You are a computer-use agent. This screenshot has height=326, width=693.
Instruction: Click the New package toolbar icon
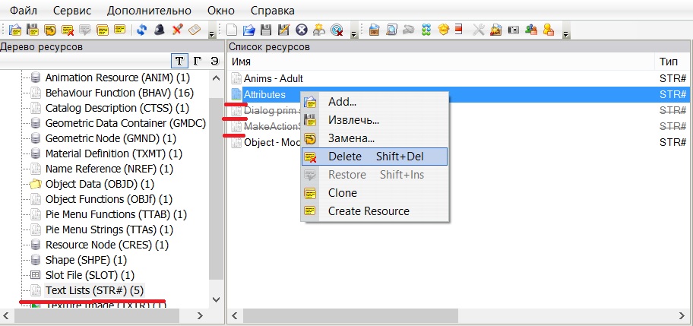tap(233, 30)
